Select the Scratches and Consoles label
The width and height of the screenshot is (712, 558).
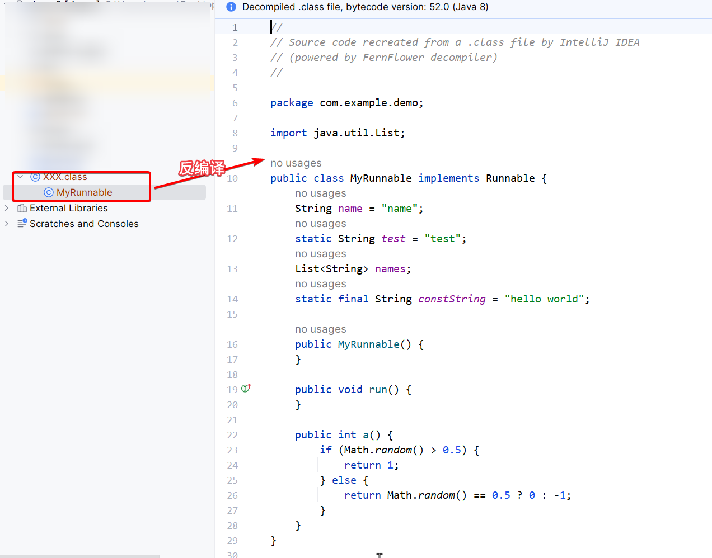[84, 224]
